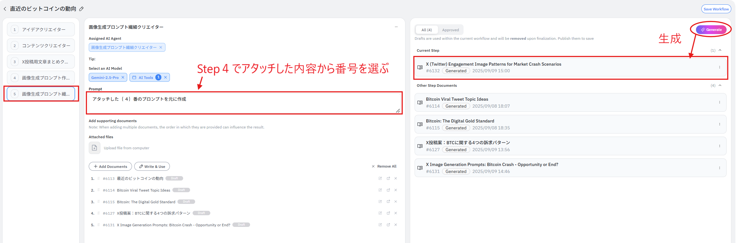This screenshot has height=243, width=737.
Task: Remove the assigned AI agent tag
Action: click(161, 47)
